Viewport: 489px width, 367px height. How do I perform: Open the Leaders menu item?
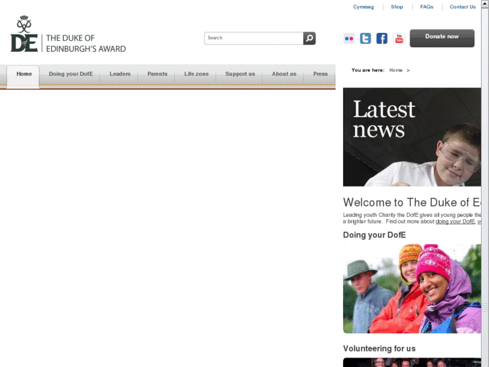[120, 74]
